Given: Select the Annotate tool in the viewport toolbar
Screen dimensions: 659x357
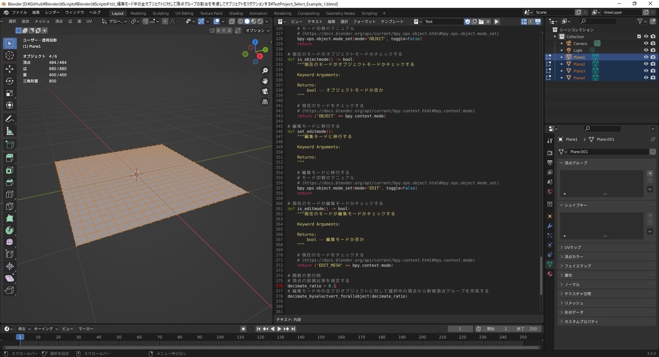Looking at the screenshot, I should tap(8, 119).
